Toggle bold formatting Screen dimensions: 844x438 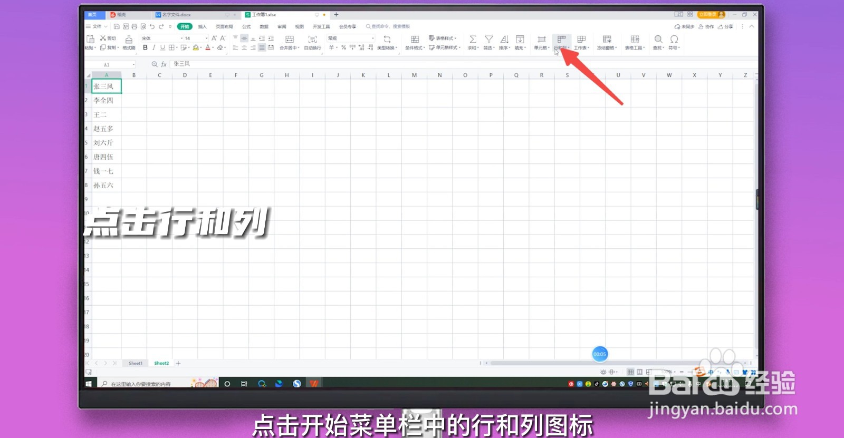click(145, 47)
